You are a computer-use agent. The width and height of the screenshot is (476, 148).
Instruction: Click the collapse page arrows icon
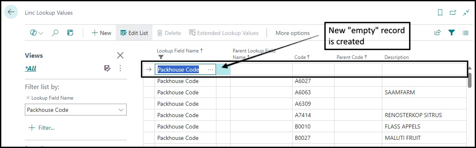pos(466,13)
